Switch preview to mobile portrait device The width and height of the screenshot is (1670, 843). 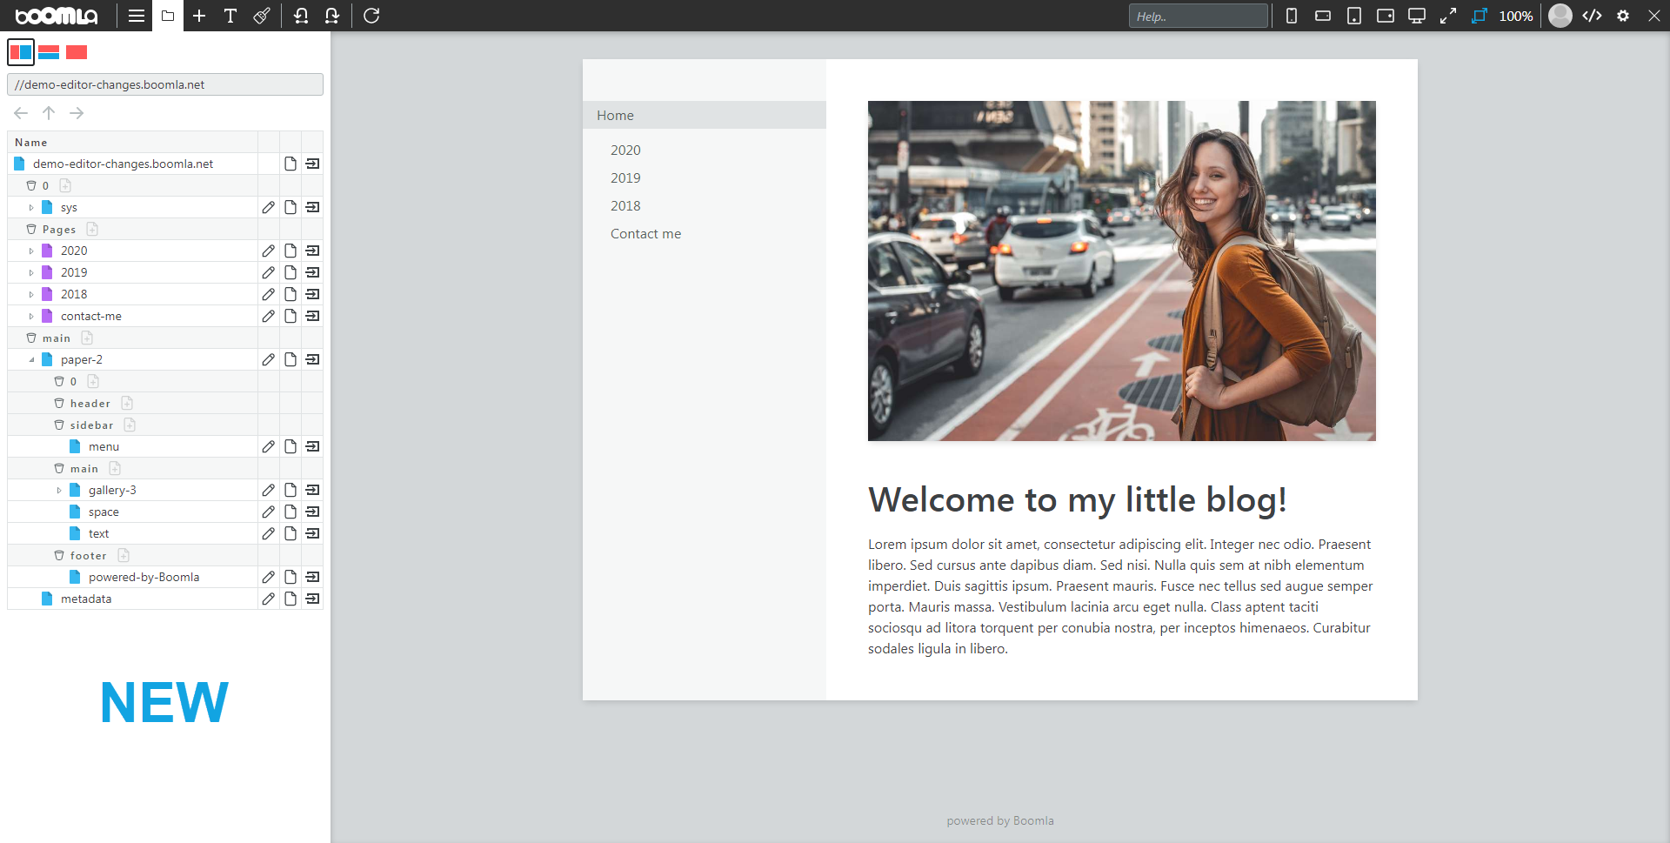1292,16
